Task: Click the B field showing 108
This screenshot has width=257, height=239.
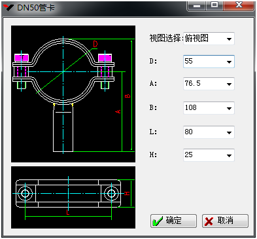Action: click(x=209, y=108)
